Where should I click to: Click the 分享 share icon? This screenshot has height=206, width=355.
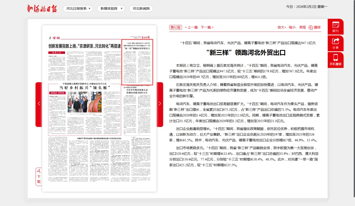[x=336, y=43]
